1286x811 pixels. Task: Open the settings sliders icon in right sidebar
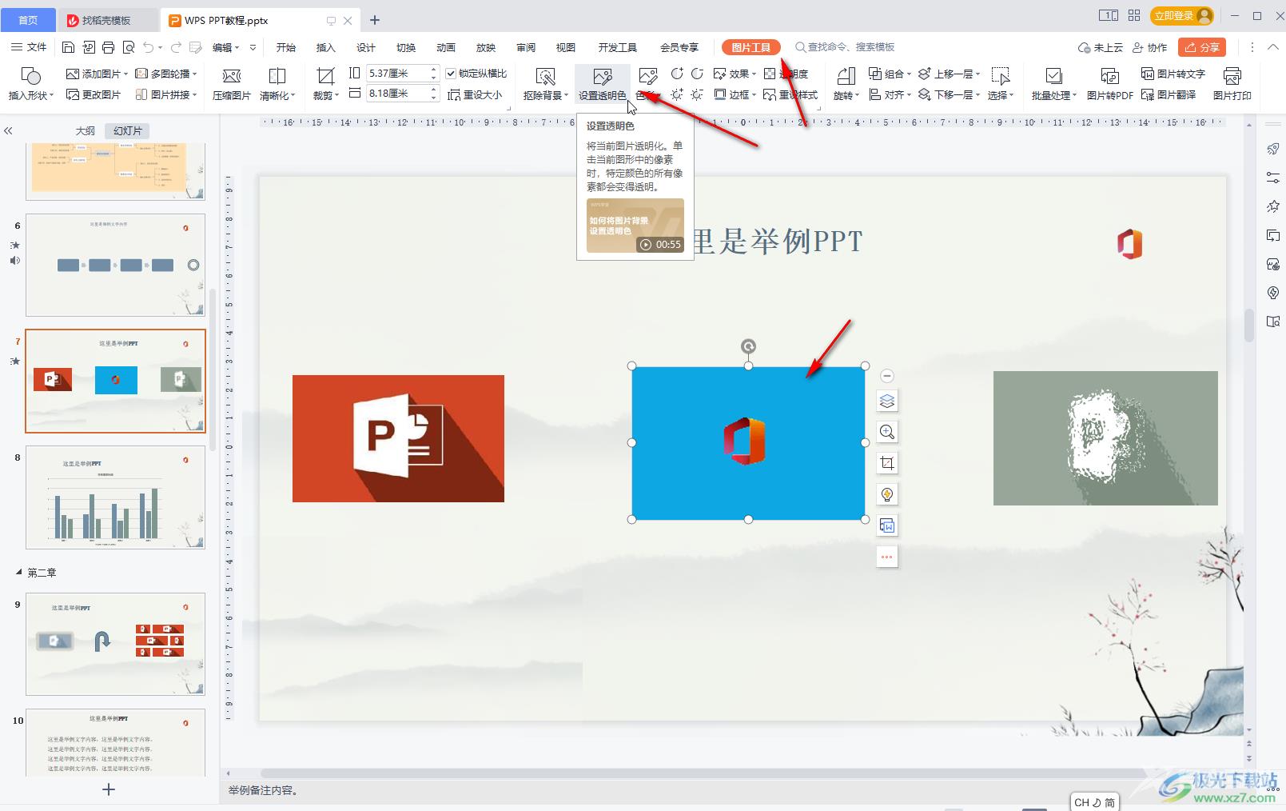[x=1273, y=178]
